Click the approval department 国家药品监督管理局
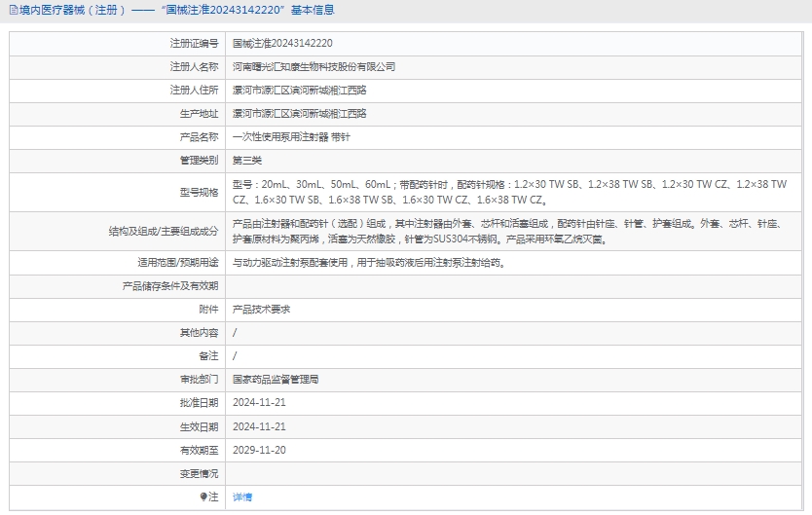 point(276,379)
